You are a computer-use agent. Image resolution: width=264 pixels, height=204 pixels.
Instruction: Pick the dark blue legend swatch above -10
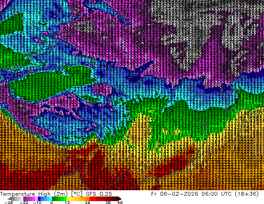click(39, 199)
